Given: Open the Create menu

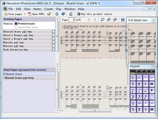Looking at the screenshot, I should pyautogui.click(x=48, y=9).
